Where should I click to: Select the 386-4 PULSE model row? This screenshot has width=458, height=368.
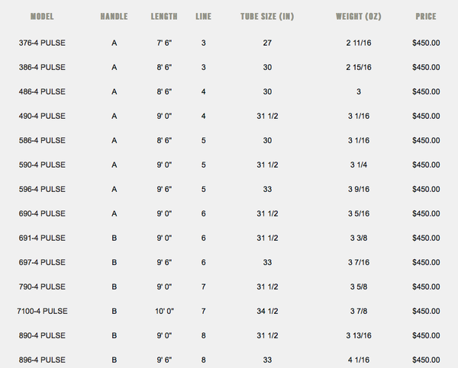click(42, 67)
